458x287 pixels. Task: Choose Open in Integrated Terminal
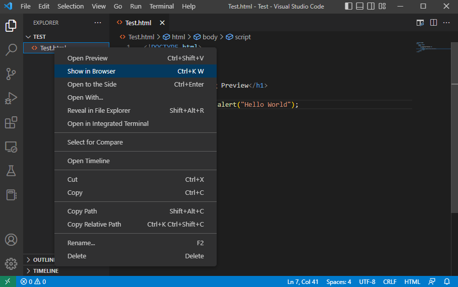[x=136, y=124]
